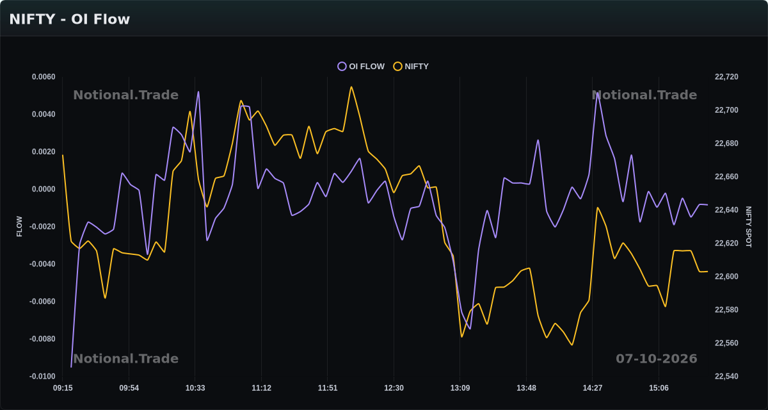
Task: Click the 22,560 spot axis value
Action: [726, 343]
